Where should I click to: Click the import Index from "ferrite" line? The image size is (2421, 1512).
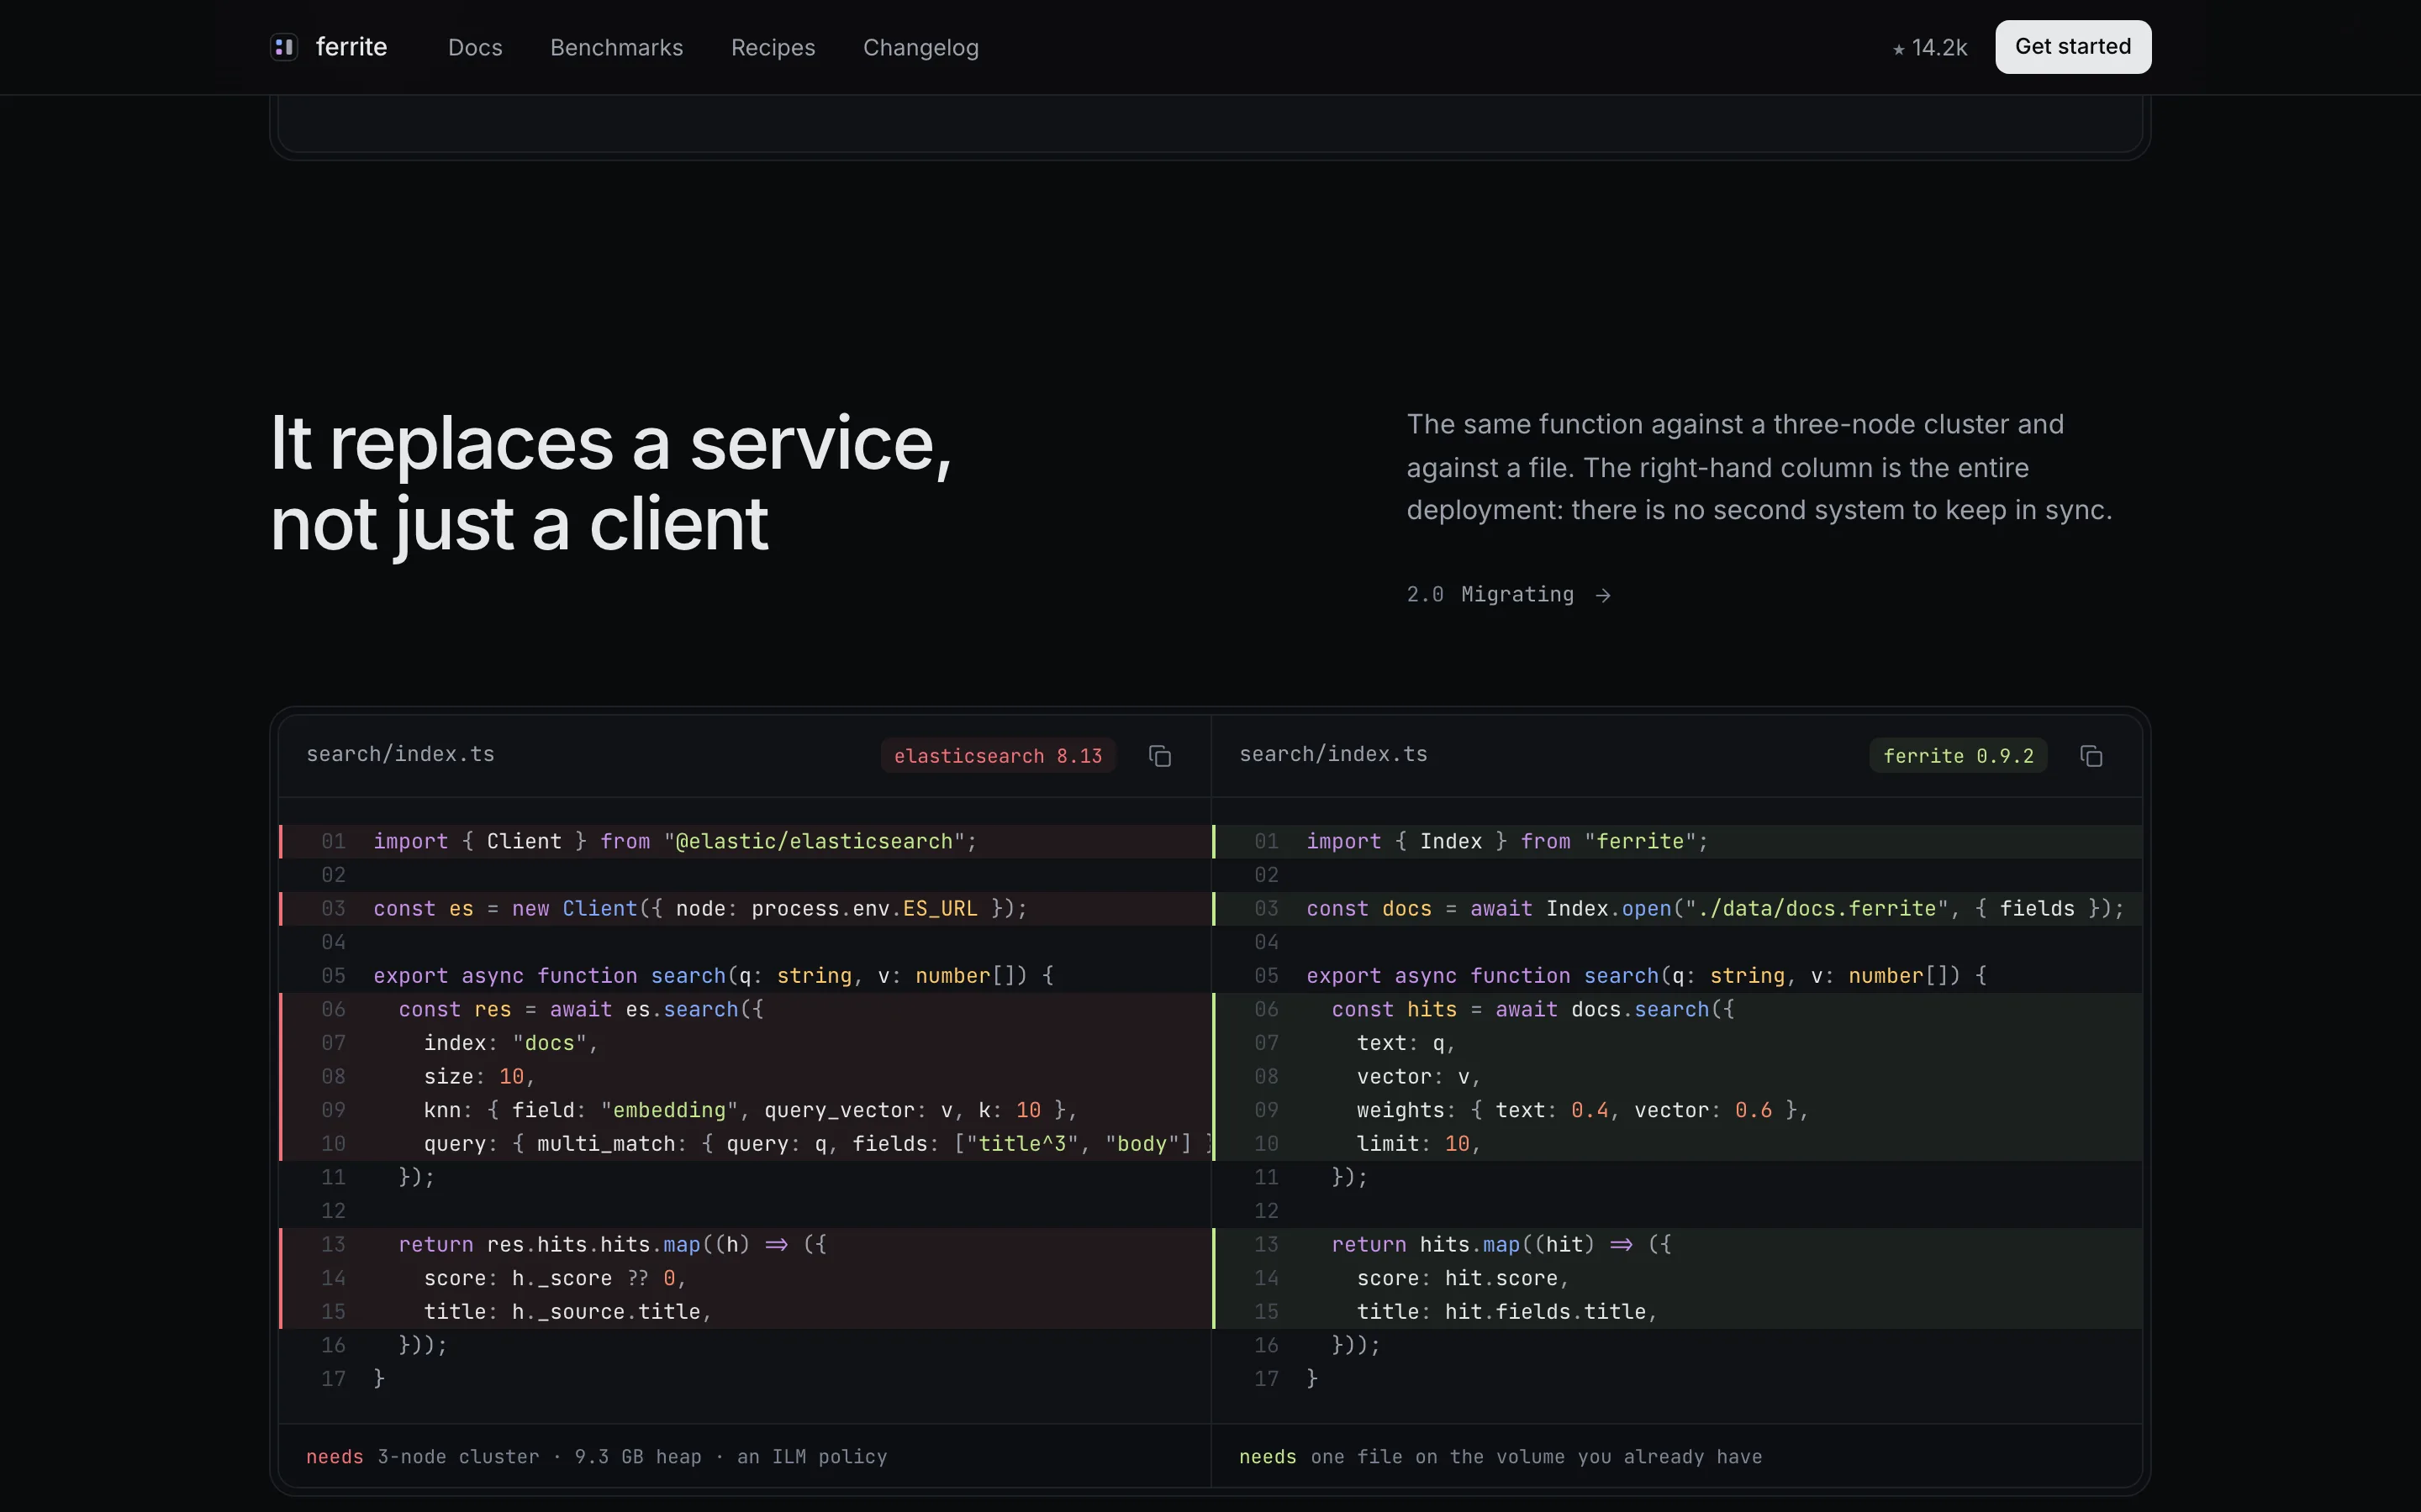coord(1678,842)
